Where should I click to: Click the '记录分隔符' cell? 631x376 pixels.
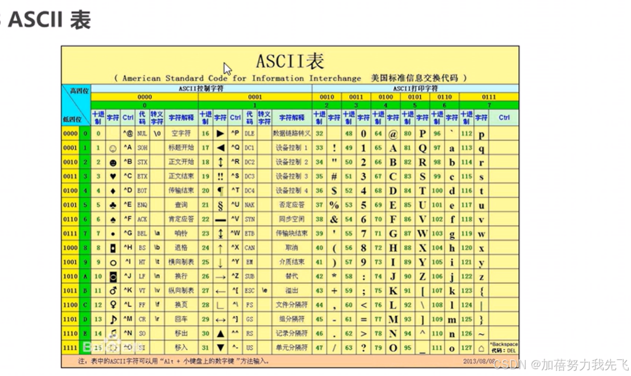click(292, 333)
